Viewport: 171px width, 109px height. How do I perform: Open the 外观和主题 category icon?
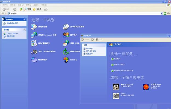tap(34, 27)
